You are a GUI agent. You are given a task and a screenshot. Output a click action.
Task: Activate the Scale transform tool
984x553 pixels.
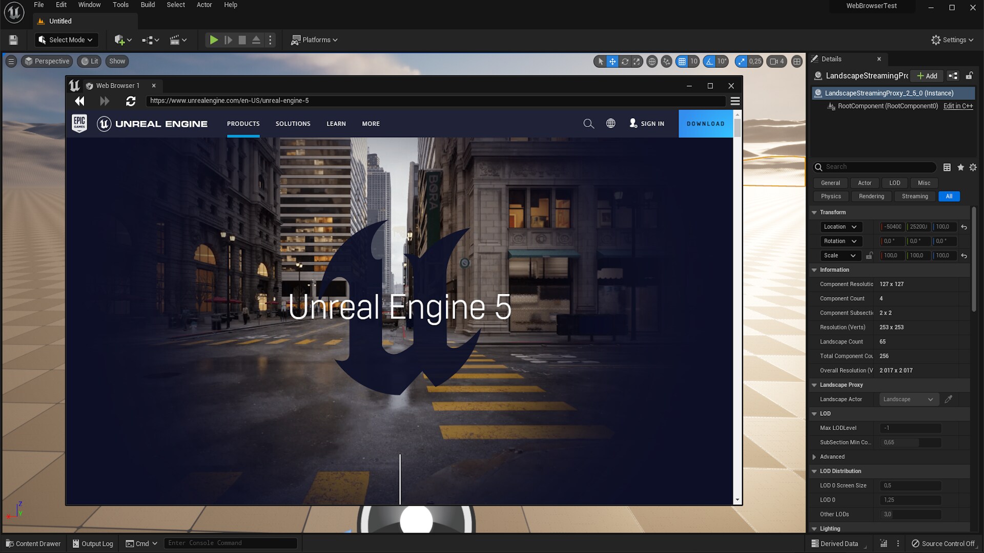tap(637, 61)
